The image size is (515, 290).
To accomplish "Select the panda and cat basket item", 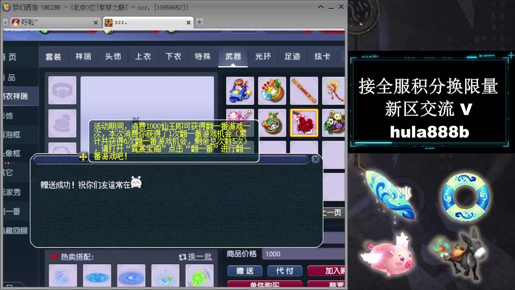I will 334,123.
